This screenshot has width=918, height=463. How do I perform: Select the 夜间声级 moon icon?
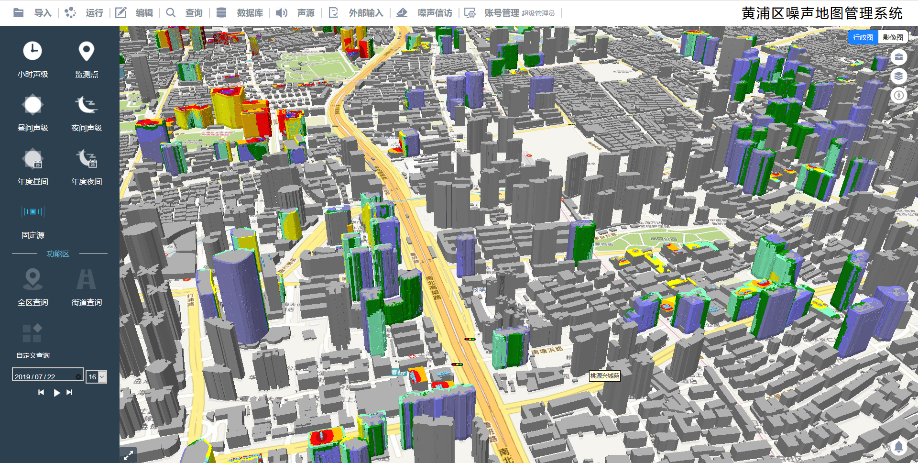click(87, 105)
